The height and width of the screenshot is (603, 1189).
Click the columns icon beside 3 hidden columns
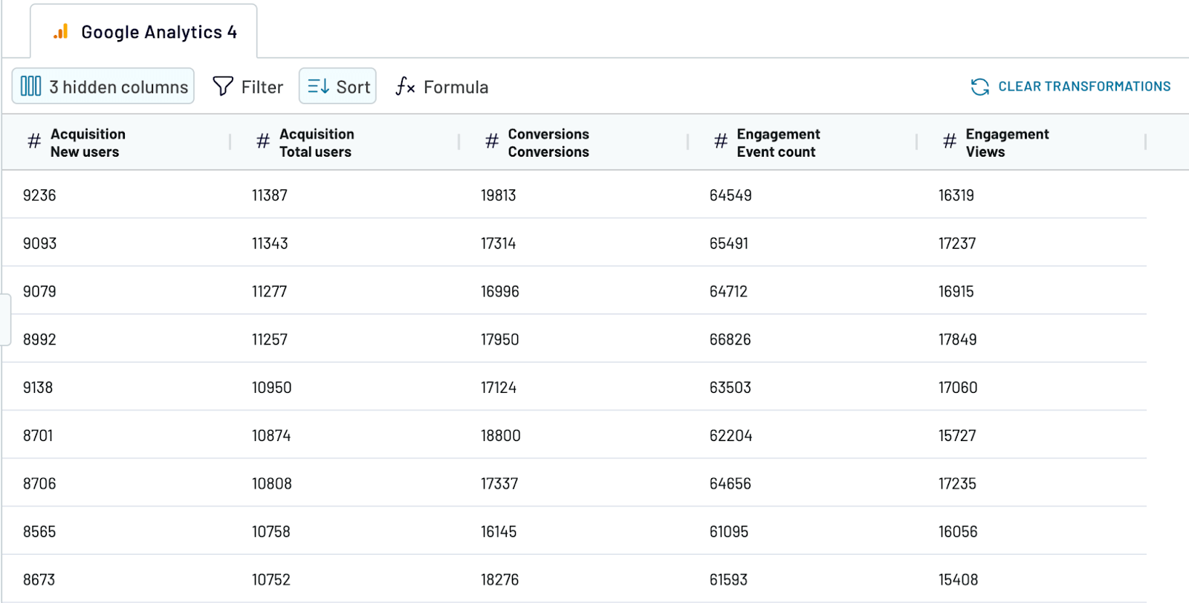[x=30, y=86]
